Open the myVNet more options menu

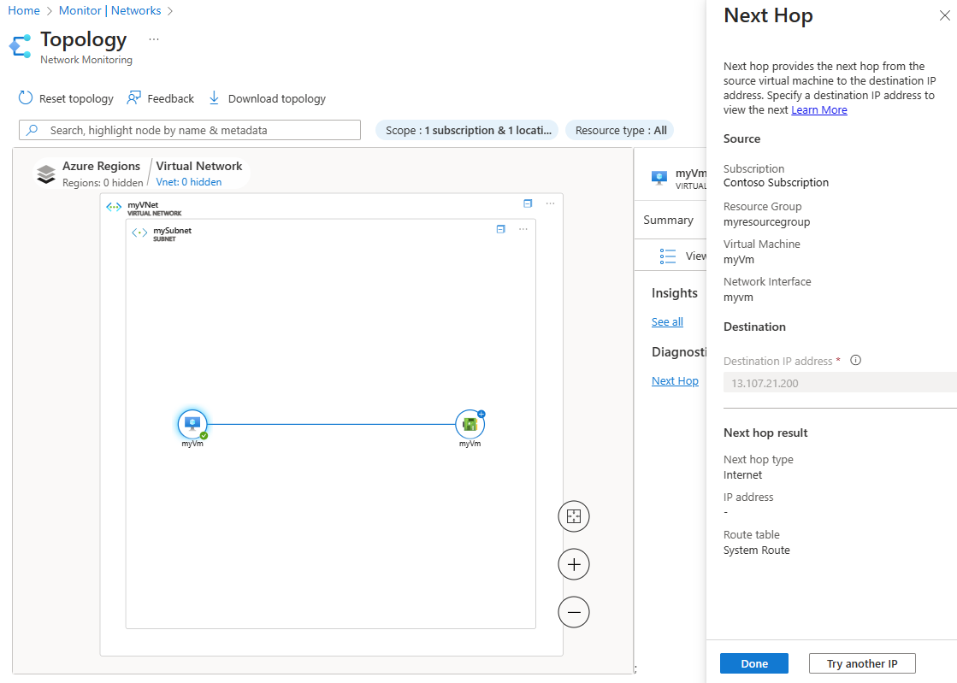tap(550, 203)
